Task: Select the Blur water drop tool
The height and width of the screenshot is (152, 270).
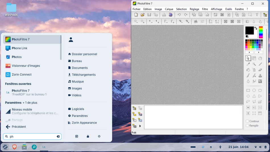Action: [248, 81]
